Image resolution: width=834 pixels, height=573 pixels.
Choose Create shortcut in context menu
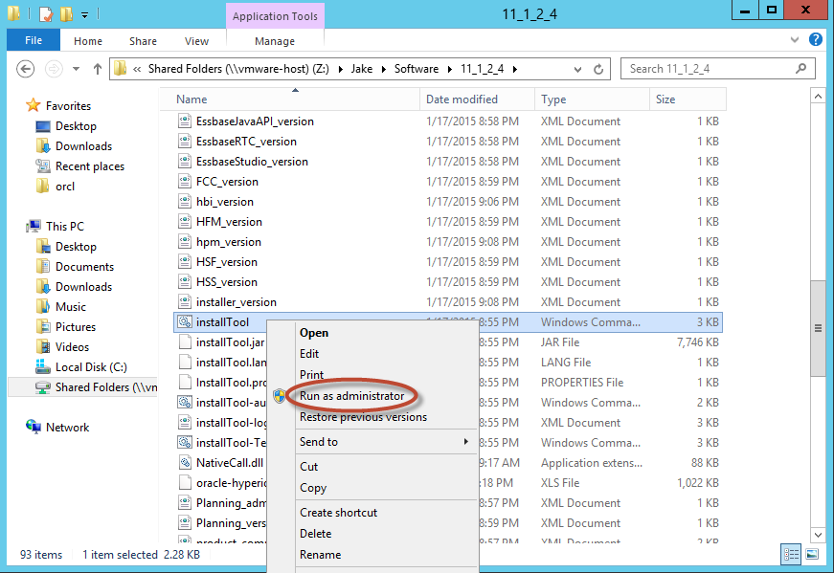coord(338,513)
